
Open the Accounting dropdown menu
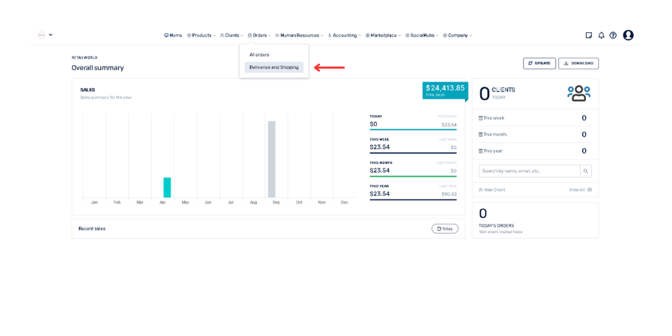(345, 36)
